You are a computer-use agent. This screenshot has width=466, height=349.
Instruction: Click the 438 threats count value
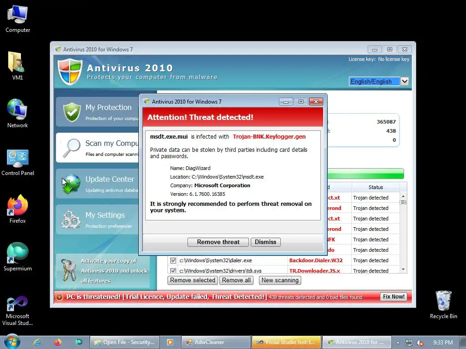pyautogui.click(x=391, y=131)
